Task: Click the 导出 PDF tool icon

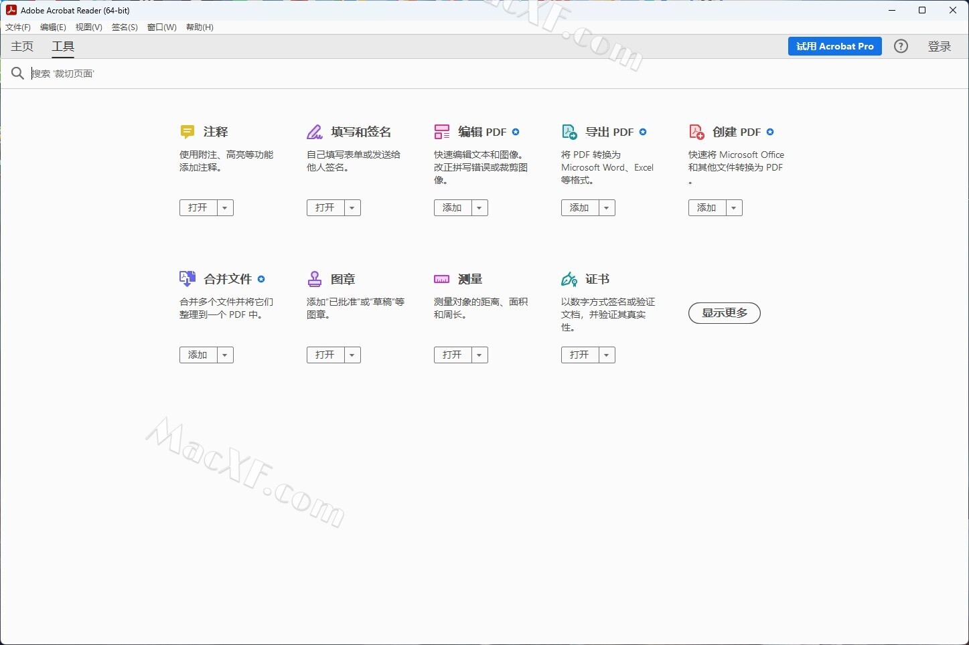Action: click(x=569, y=132)
